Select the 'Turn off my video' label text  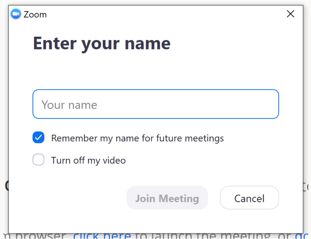pyautogui.click(x=88, y=160)
